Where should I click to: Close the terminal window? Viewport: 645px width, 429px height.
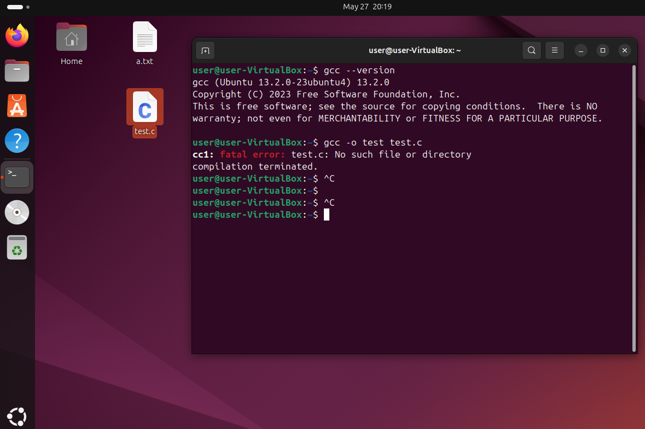[x=624, y=50]
